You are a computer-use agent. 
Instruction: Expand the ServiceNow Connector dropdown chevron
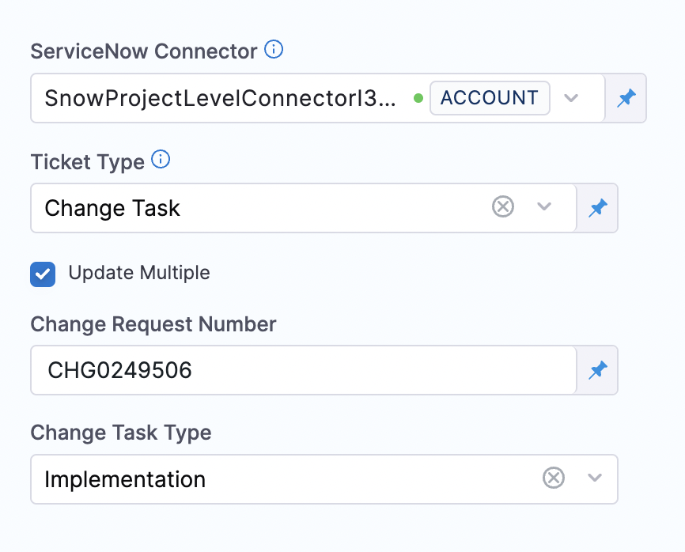pyautogui.click(x=571, y=98)
